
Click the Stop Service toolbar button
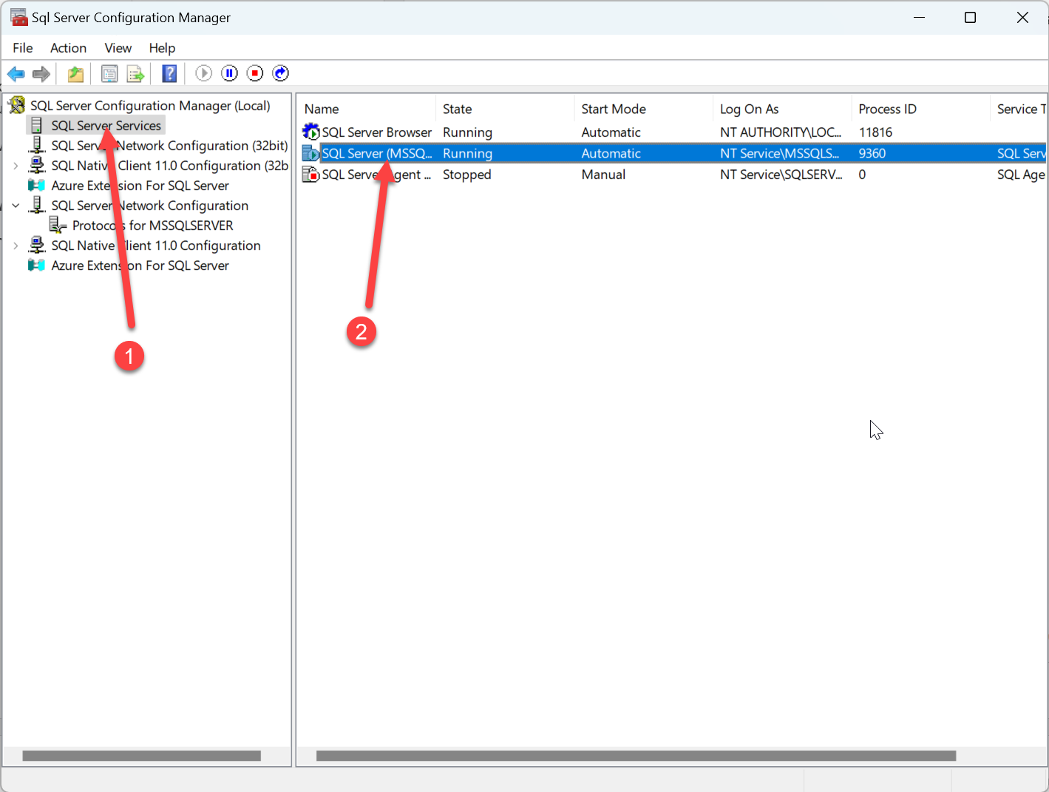[255, 73]
